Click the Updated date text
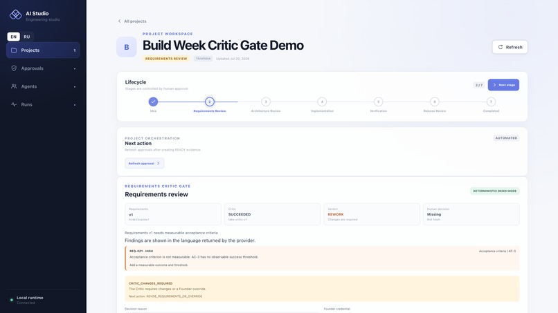The width and height of the screenshot is (558, 313). (233, 59)
